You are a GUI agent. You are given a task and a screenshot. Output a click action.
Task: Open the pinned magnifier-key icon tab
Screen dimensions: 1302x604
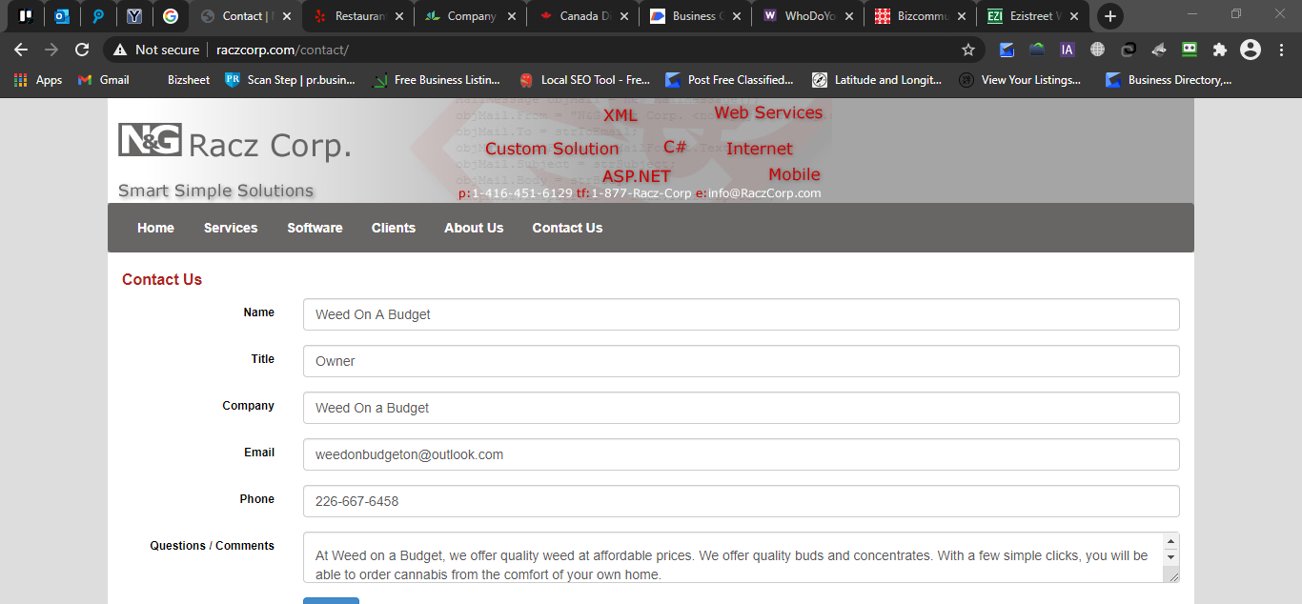pyautogui.click(x=98, y=16)
